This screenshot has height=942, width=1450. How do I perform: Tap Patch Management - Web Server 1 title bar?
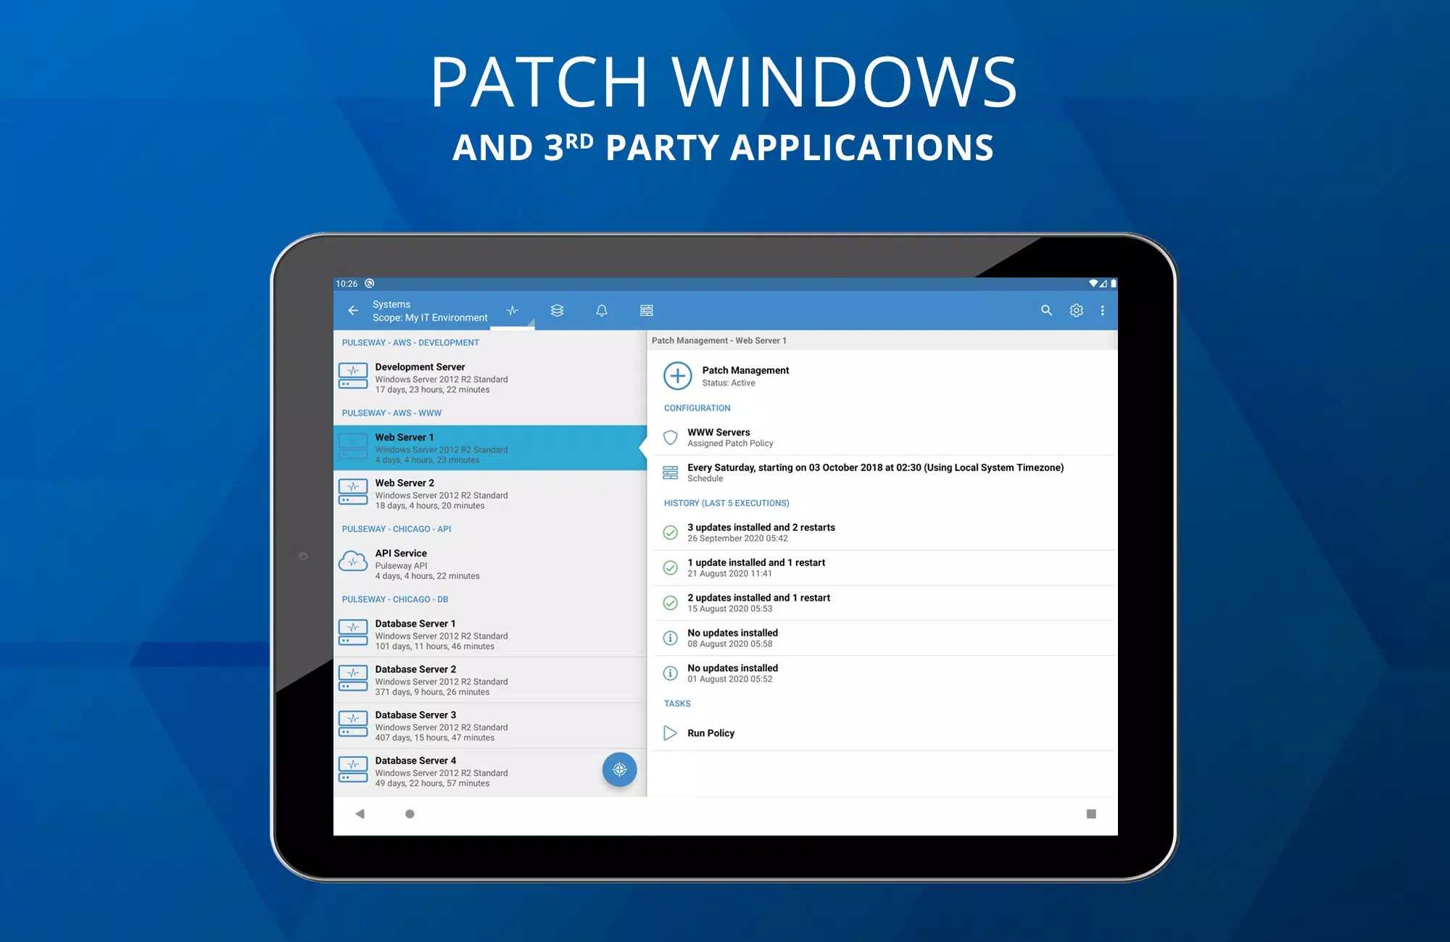click(882, 341)
